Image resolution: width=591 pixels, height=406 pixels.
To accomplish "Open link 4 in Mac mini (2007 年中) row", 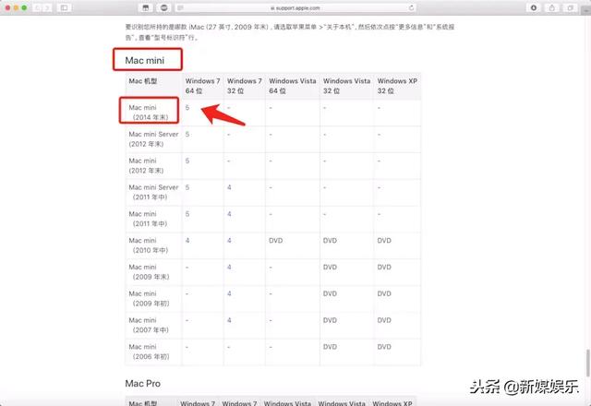I will click(x=229, y=320).
